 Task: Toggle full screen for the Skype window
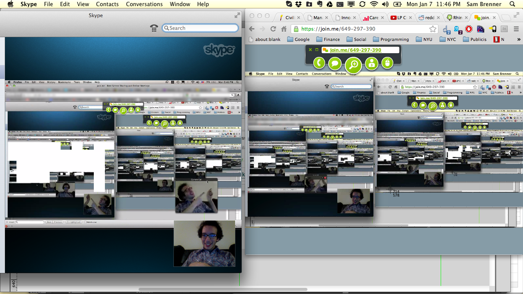pyautogui.click(x=237, y=15)
